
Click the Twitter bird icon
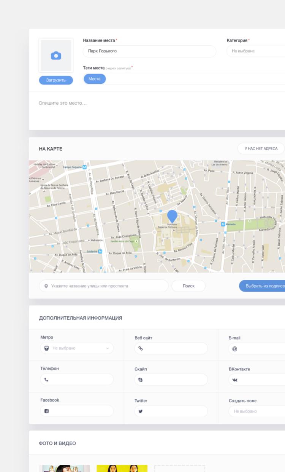[x=141, y=411]
